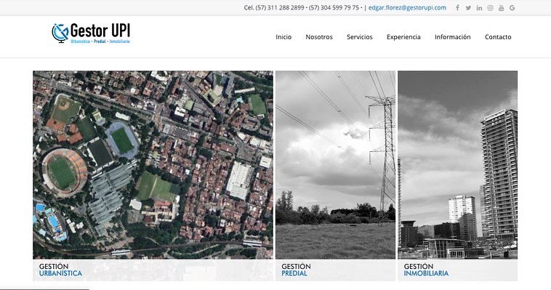
Task: Open the Twitter social icon
Action: click(468, 8)
